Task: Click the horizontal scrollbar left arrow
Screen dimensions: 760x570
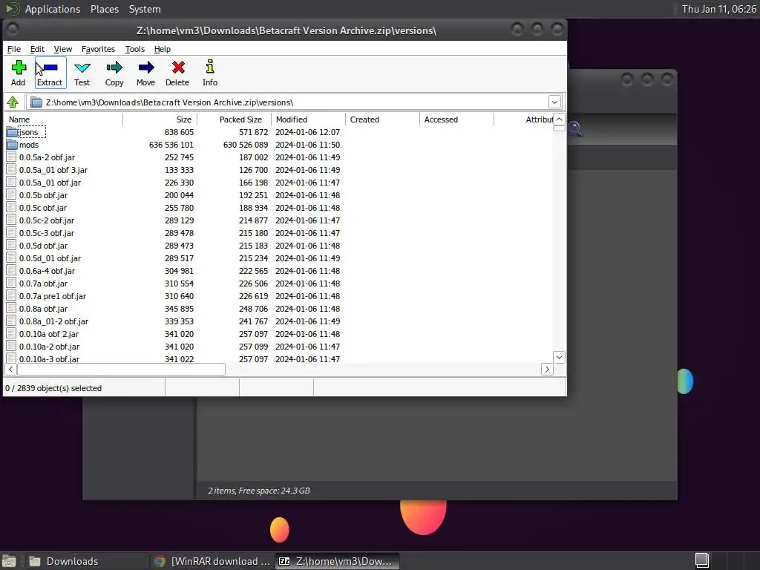Action: [10, 370]
